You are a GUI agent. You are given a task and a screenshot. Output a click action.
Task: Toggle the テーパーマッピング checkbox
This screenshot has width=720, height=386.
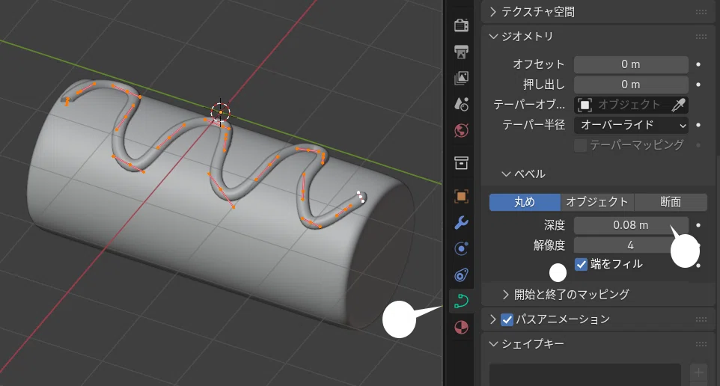tap(580, 145)
